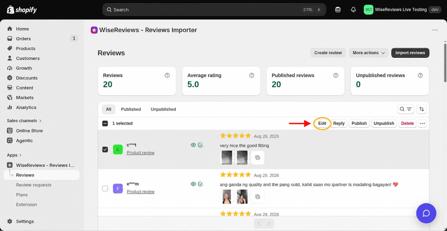Expand the More actions dropdown
Screen dimensions: 447x231
tap(368, 53)
